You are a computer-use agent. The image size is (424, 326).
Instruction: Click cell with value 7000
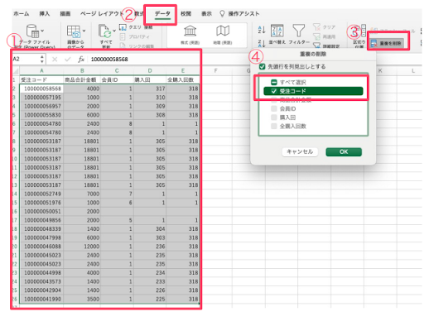coord(82,194)
